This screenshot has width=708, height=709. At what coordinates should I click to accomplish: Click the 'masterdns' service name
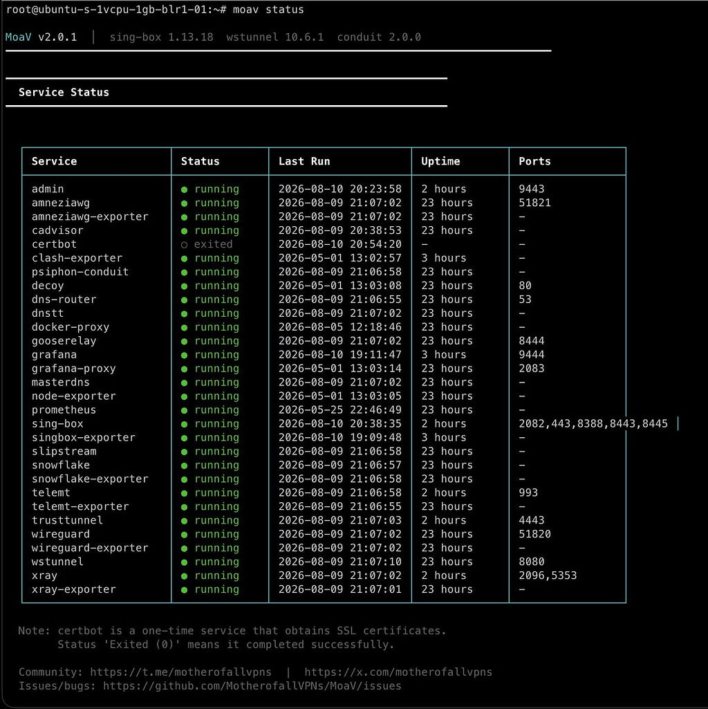(x=61, y=383)
